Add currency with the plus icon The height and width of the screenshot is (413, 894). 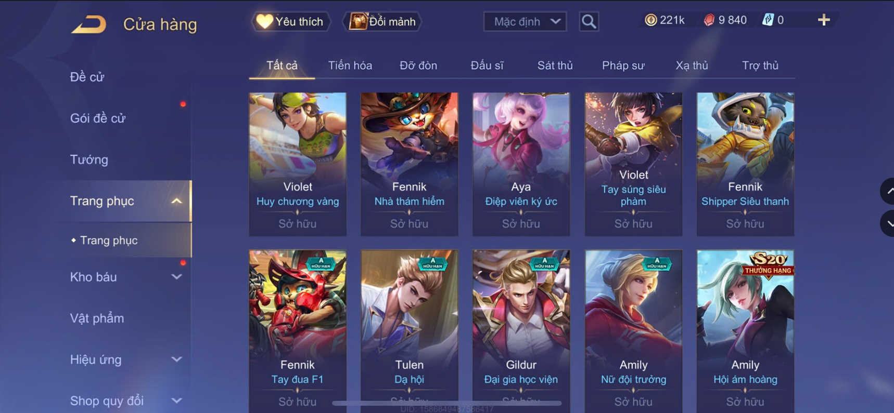pos(824,20)
